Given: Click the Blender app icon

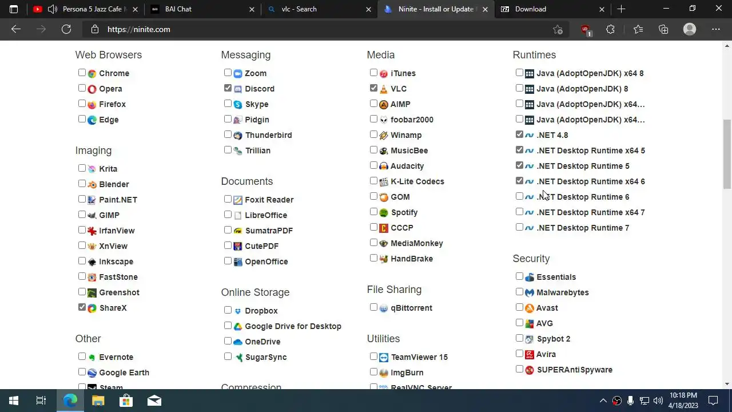Looking at the screenshot, I should [91, 184].
